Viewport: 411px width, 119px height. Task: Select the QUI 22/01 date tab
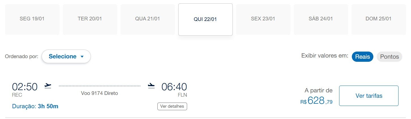(x=205, y=20)
